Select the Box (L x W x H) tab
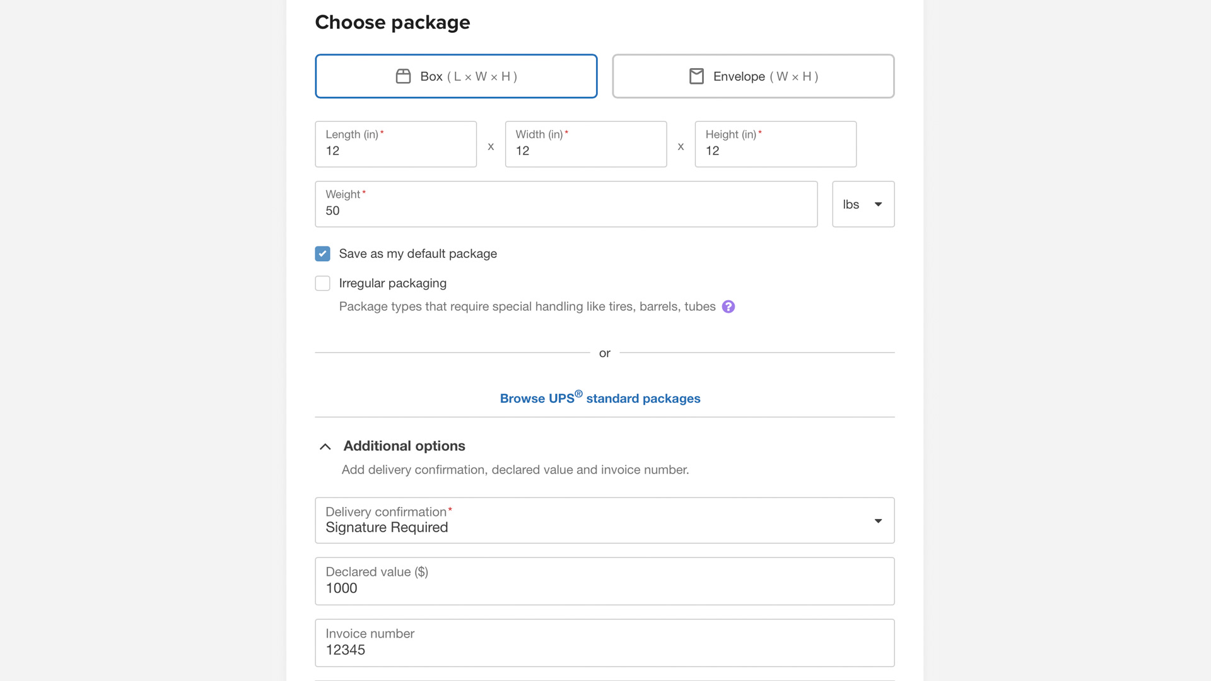The width and height of the screenshot is (1211, 681). click(x=456, y=76)
